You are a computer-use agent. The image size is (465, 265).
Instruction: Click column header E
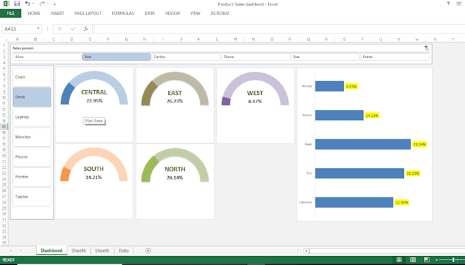[90, 40]
